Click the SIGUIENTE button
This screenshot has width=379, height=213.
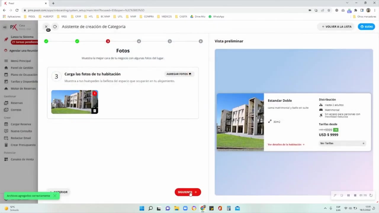pos(187,192)
